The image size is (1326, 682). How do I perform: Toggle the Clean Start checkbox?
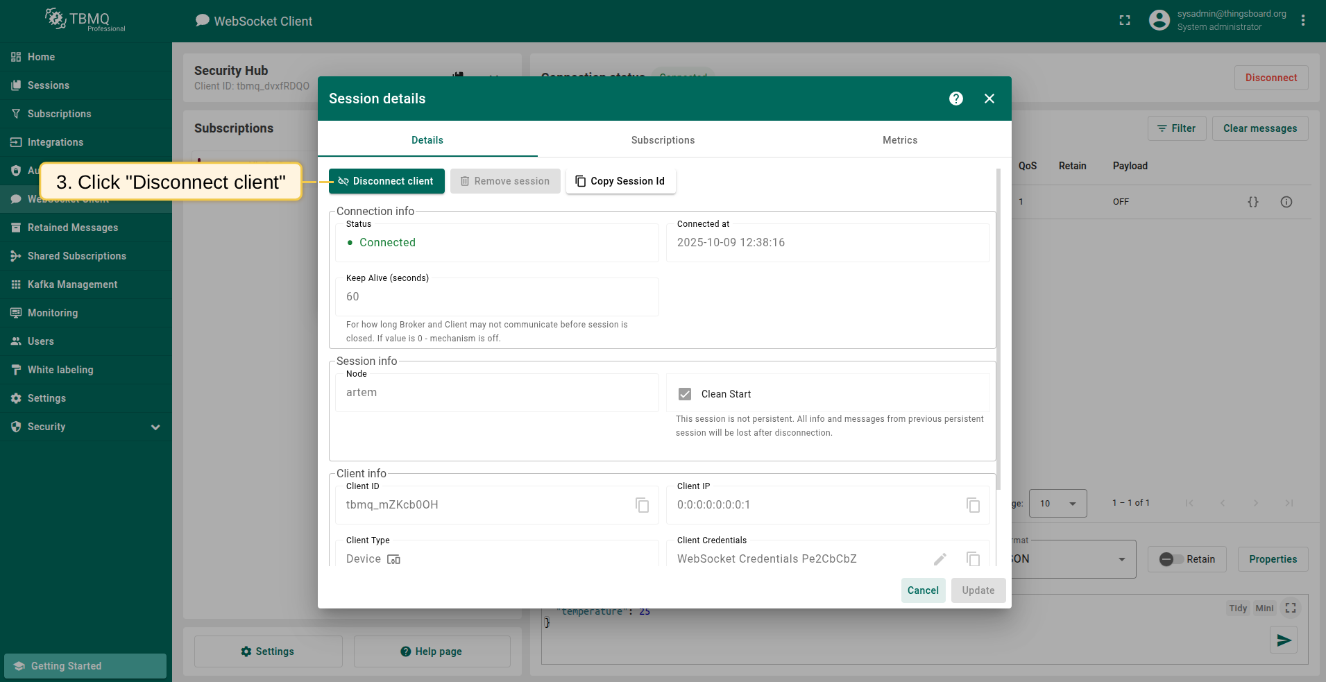(x=685, y=394)
